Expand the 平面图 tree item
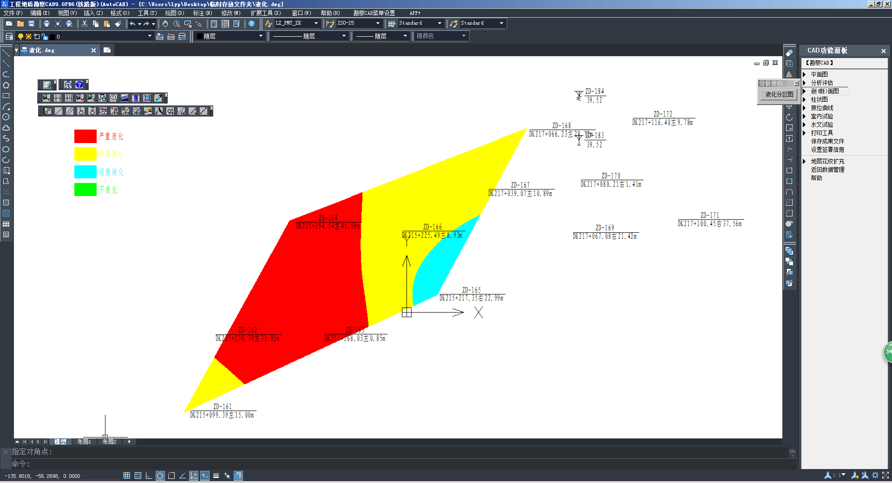892x483 pixels. click(804, 74)
